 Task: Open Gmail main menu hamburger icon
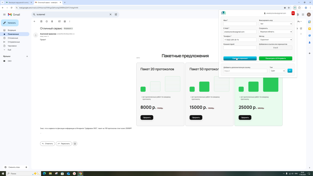point(4,14)
